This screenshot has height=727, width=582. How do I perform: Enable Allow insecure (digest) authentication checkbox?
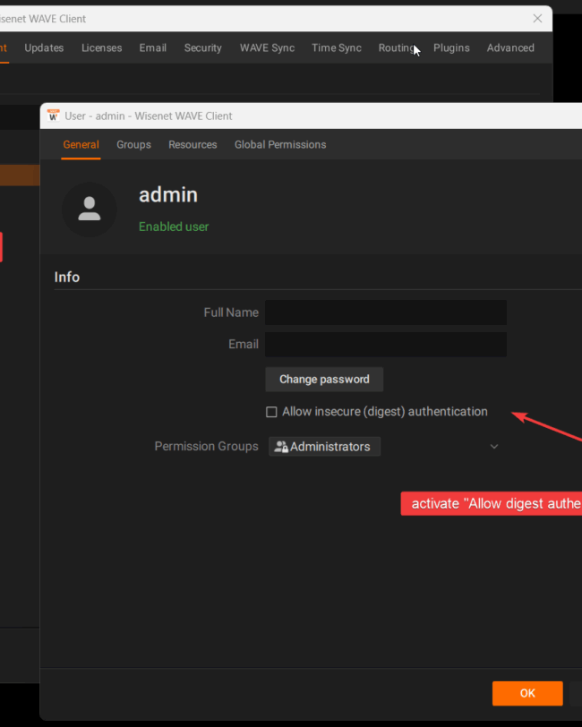(x=271, y=412)
